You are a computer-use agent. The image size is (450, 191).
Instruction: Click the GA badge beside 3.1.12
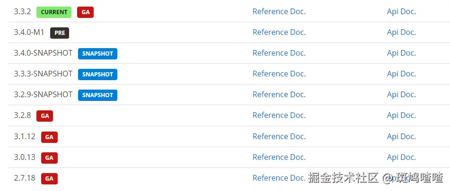[x=49, y=137]
